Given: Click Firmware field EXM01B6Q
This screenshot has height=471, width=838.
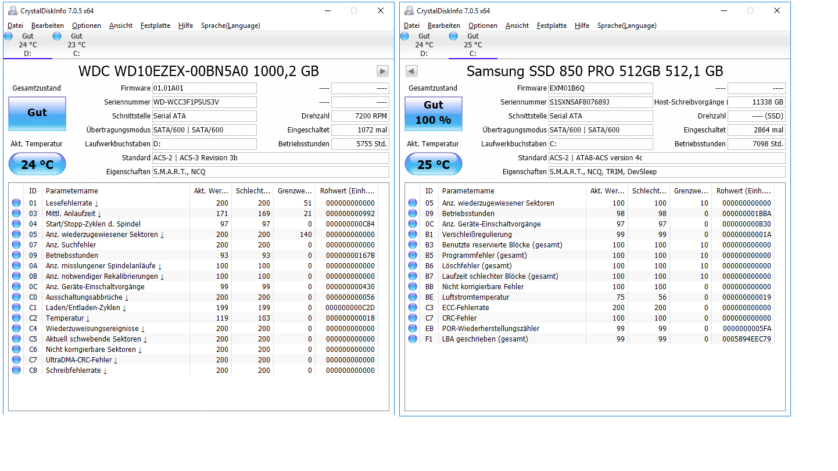Looking at the screenshot, I should (x=600, y=88).
